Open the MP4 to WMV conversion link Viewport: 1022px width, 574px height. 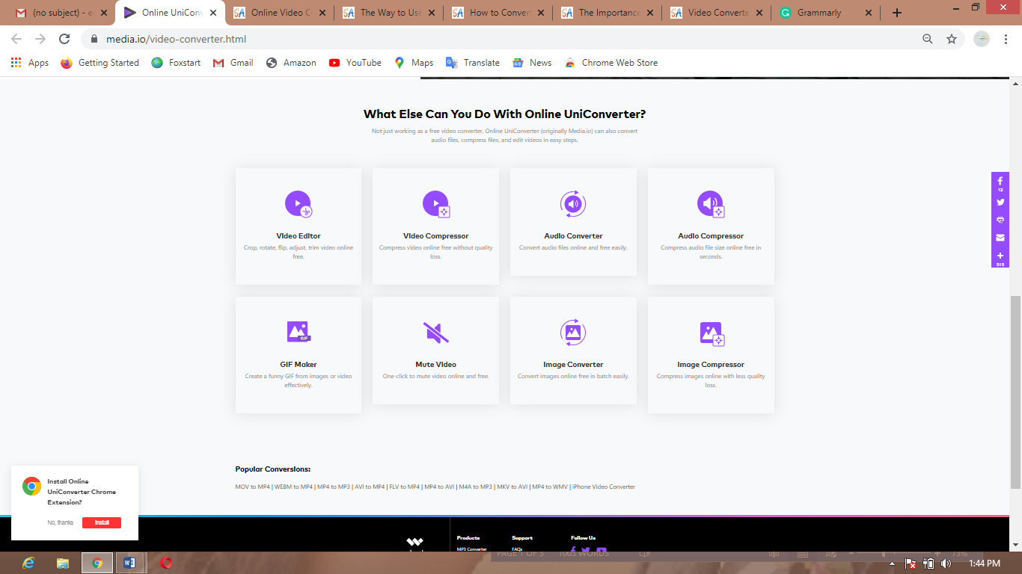(x=550, y=487)
